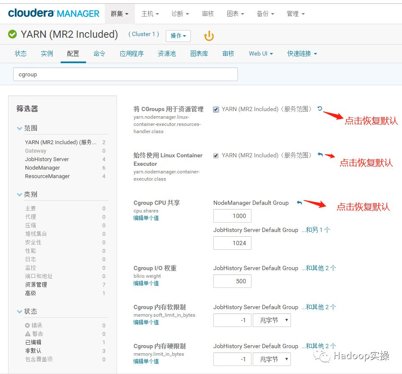Change hard memory limit unit dropdown
The image size is (402, 374).
(272, 359)
